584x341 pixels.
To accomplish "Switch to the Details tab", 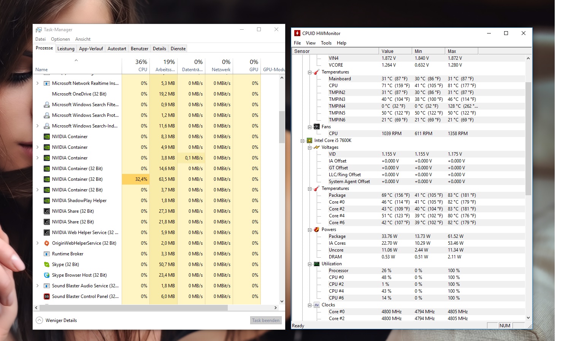I will pyautogui.click(x=159, y=49).
